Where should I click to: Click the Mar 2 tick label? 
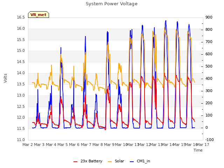[28, 145]
